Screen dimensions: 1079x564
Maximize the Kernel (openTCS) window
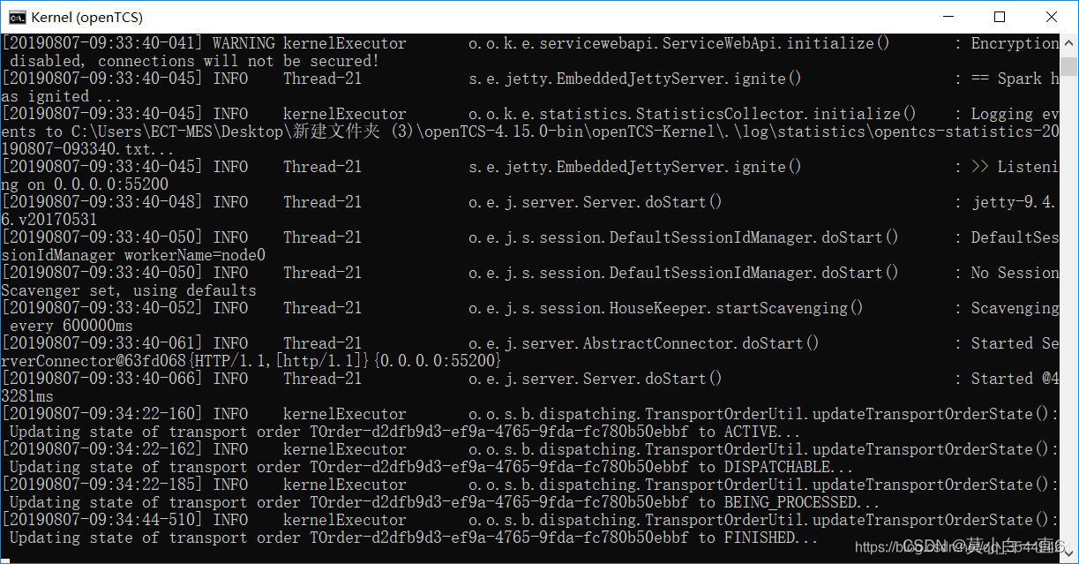(x=1000, y=17)
